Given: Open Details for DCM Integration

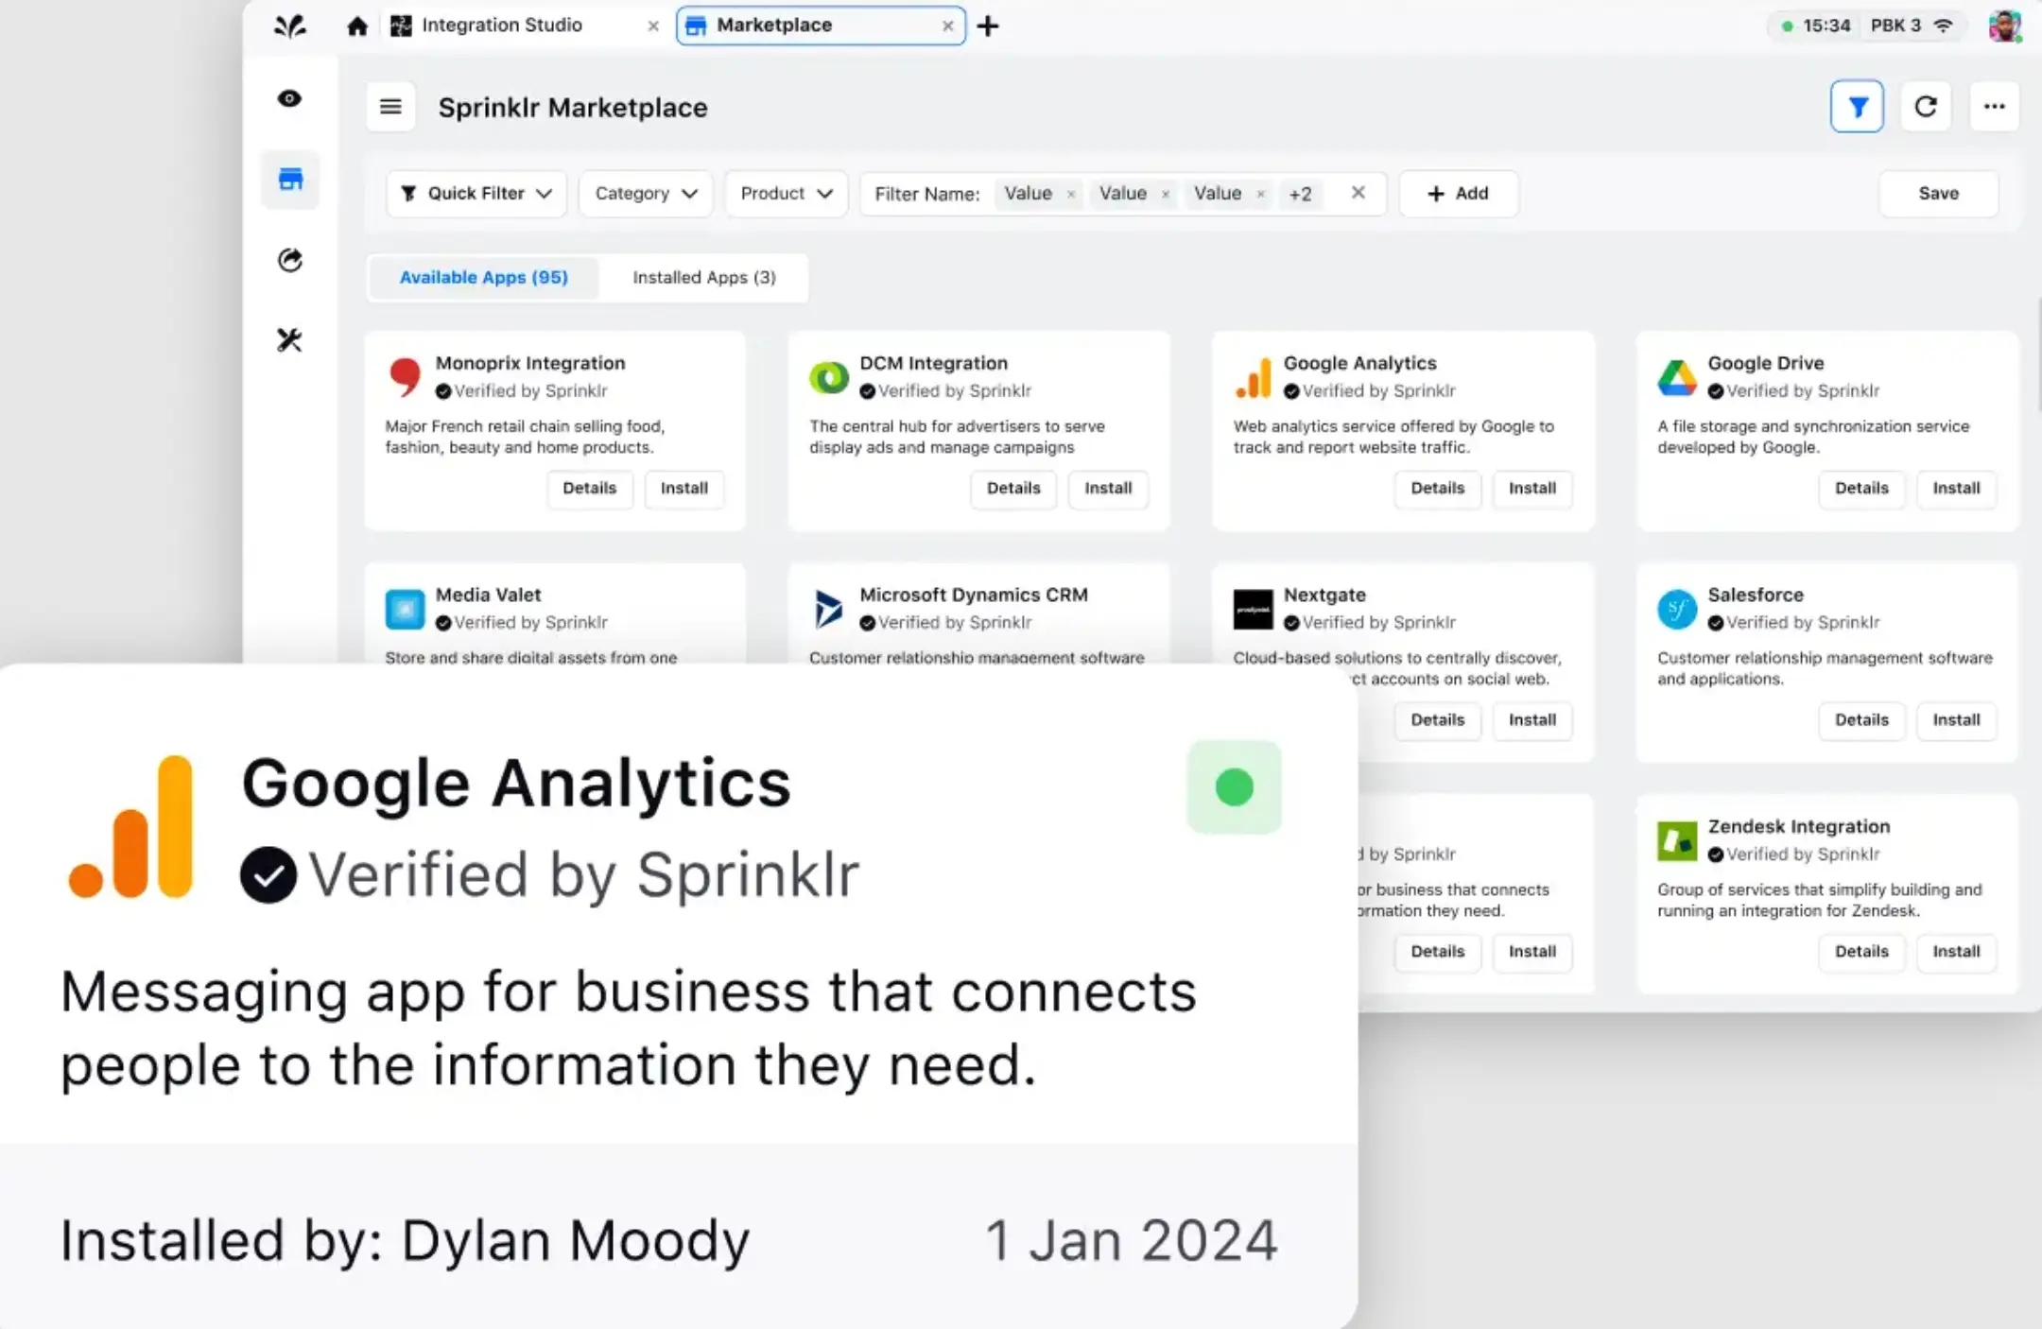Looking at the screenshot, I should (x=1013, y=489).
